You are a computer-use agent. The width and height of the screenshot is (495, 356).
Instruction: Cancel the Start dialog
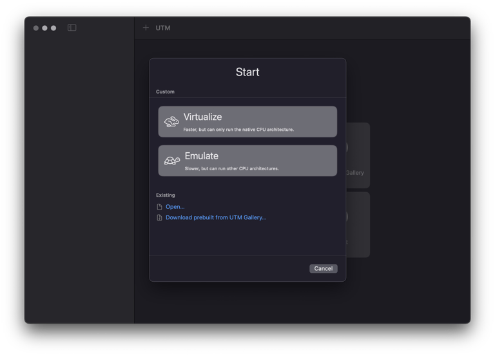click(x=323, y=269)
